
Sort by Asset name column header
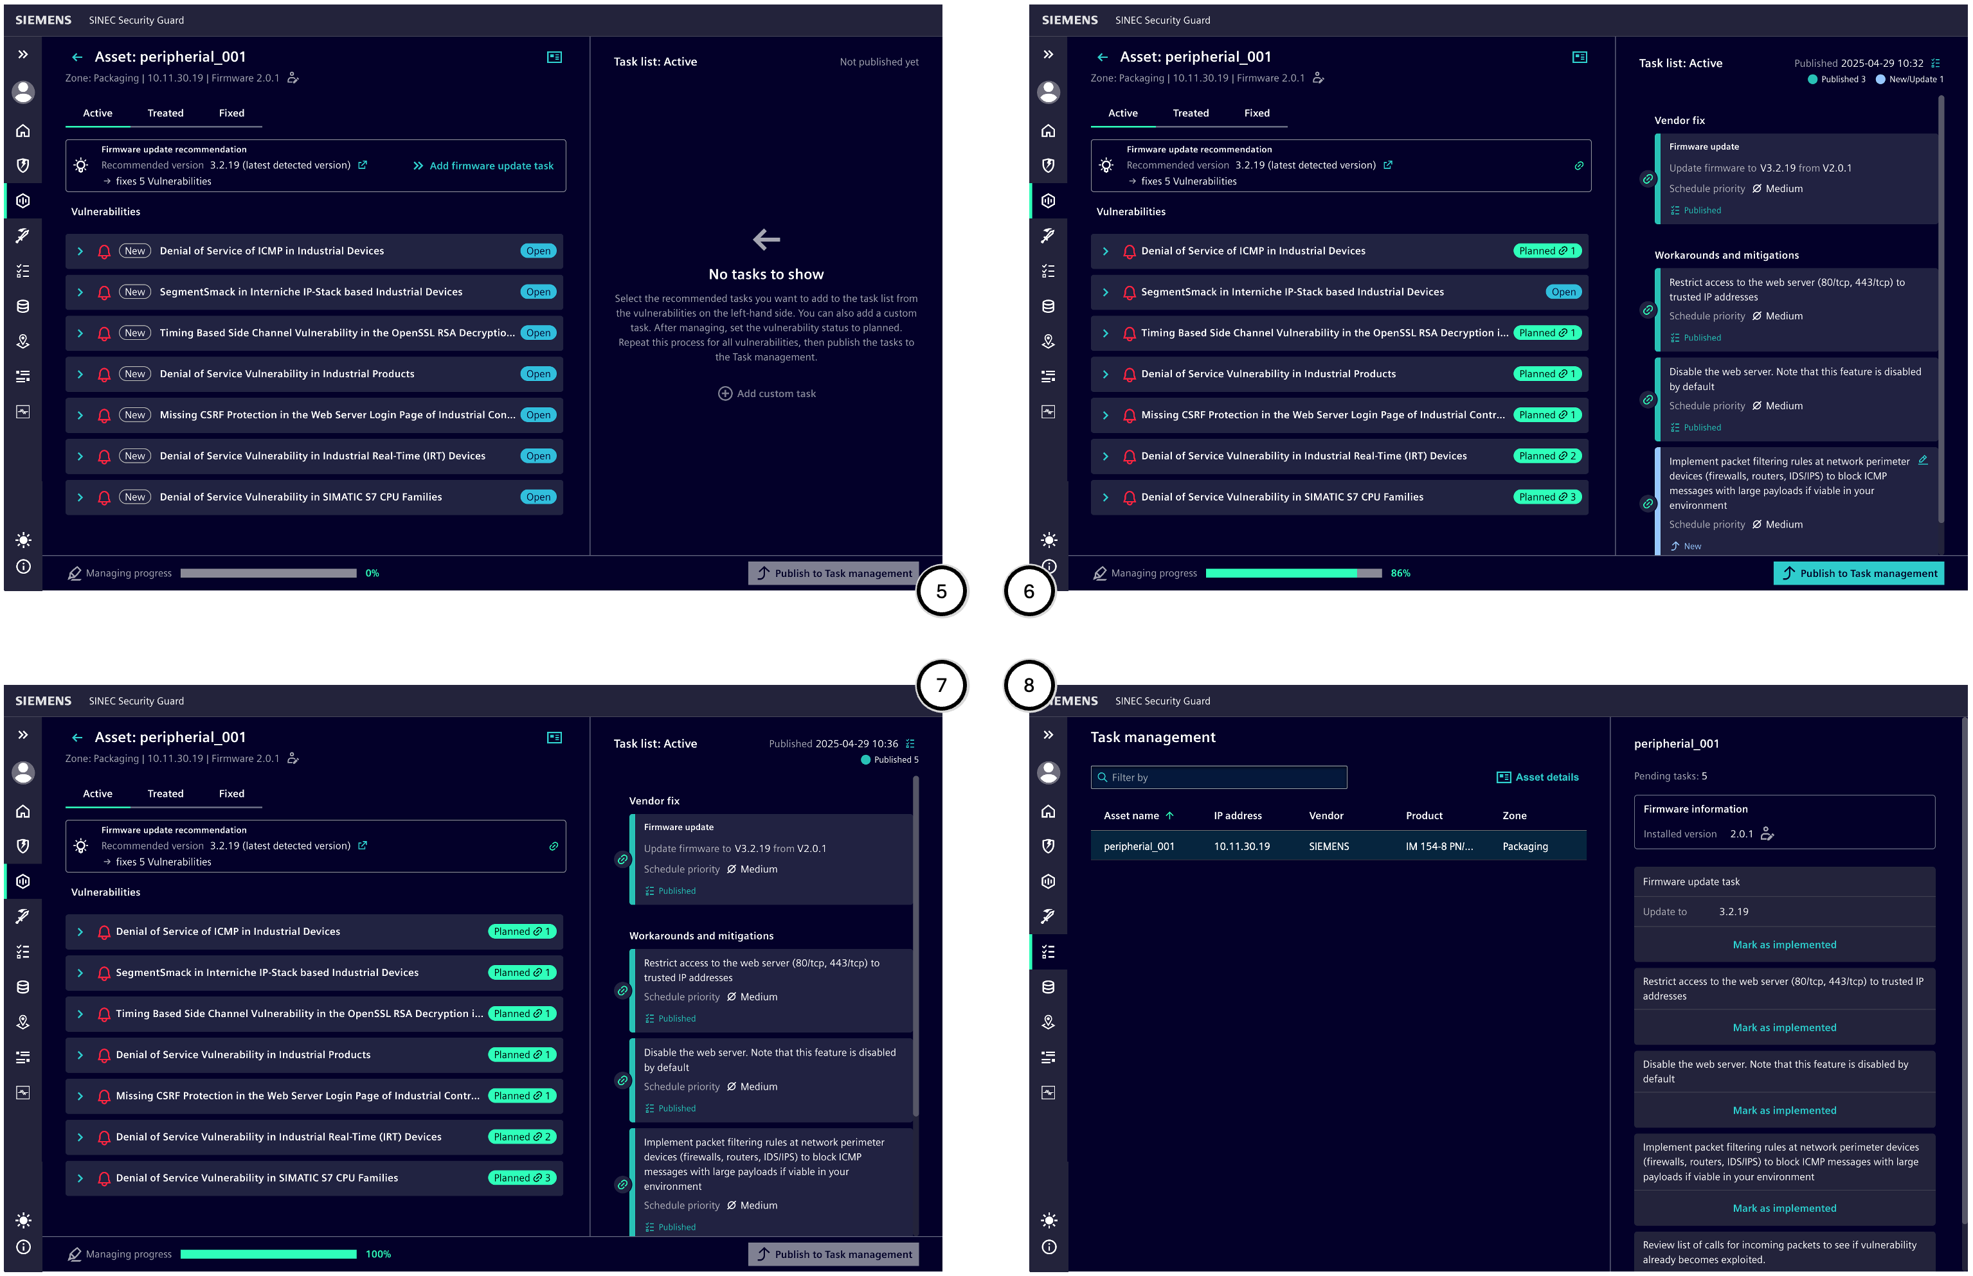[1138, 816]
